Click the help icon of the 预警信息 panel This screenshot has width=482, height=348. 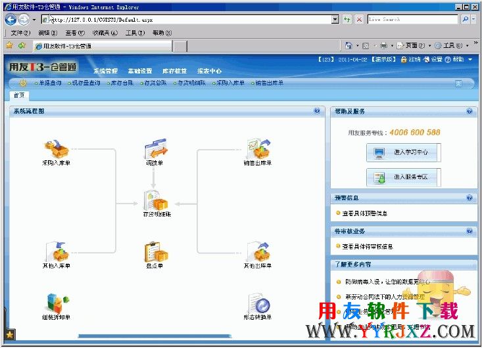470,198
